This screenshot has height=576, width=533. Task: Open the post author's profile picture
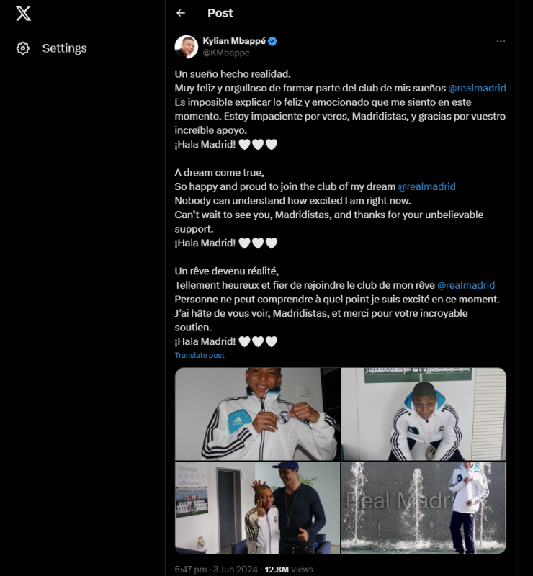pyautogui.click(x=187, y=47)
